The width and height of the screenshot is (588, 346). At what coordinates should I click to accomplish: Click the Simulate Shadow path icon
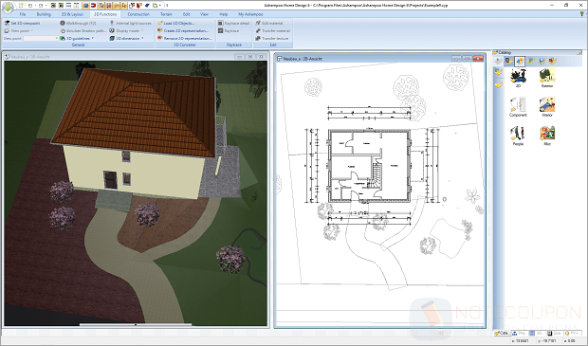tap(63, 30)
